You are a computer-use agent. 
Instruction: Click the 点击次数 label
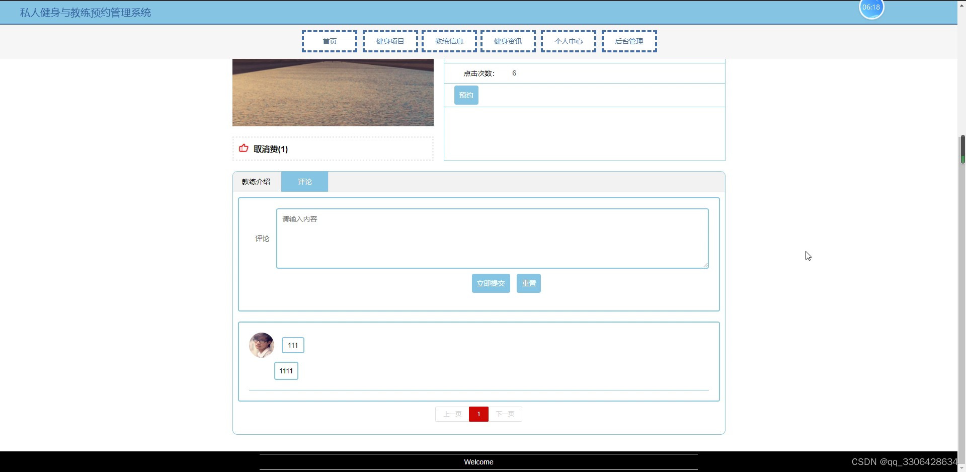coord(479,73)
